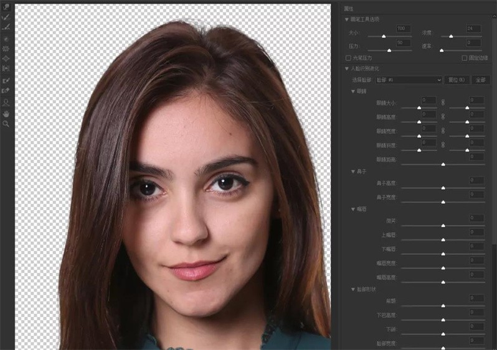Select the Pucker tool
Viewport: 497px width, 350px height.
click(6, 48)
